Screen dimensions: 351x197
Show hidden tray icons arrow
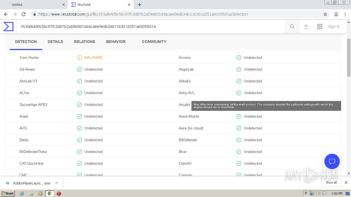306,193
